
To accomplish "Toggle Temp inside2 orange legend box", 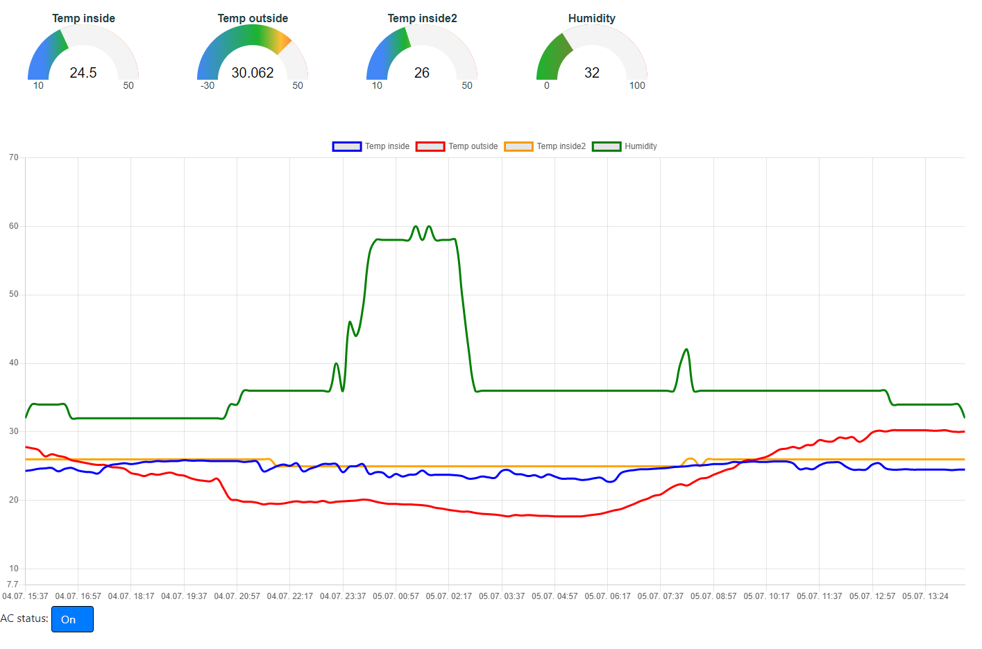I will [x=518, y=146].
